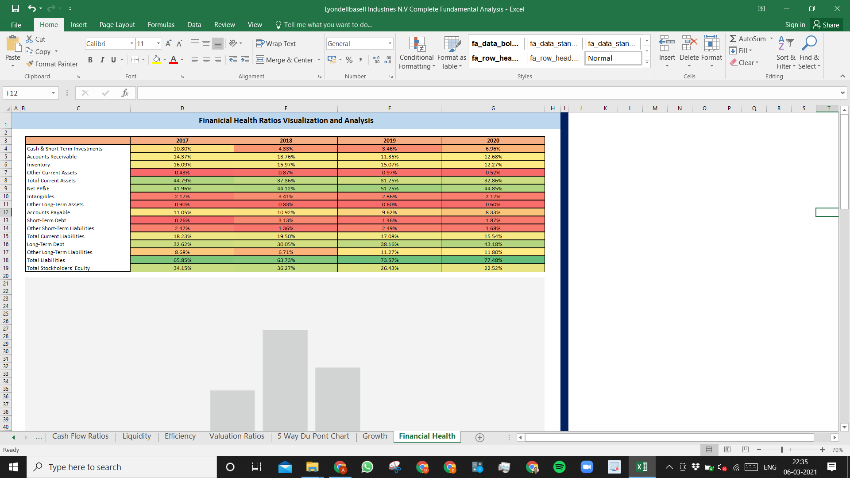Viewport: 850px width, 478px height.
Task: Click the Tell me what you want search box
Action: point(323,25)
